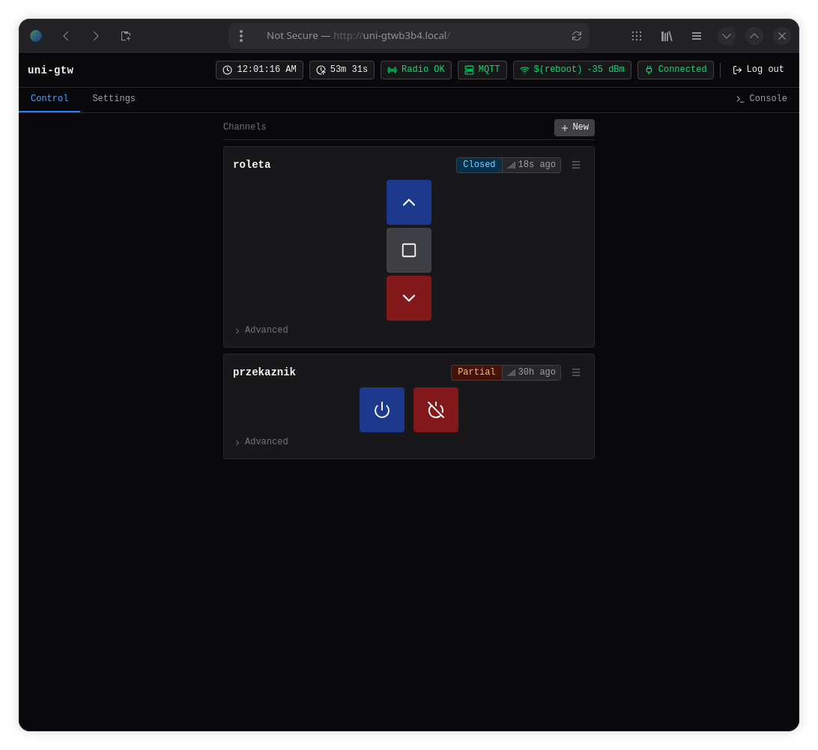Click the globe icon in title bar
818x750 pixels.
coord(36,35)
